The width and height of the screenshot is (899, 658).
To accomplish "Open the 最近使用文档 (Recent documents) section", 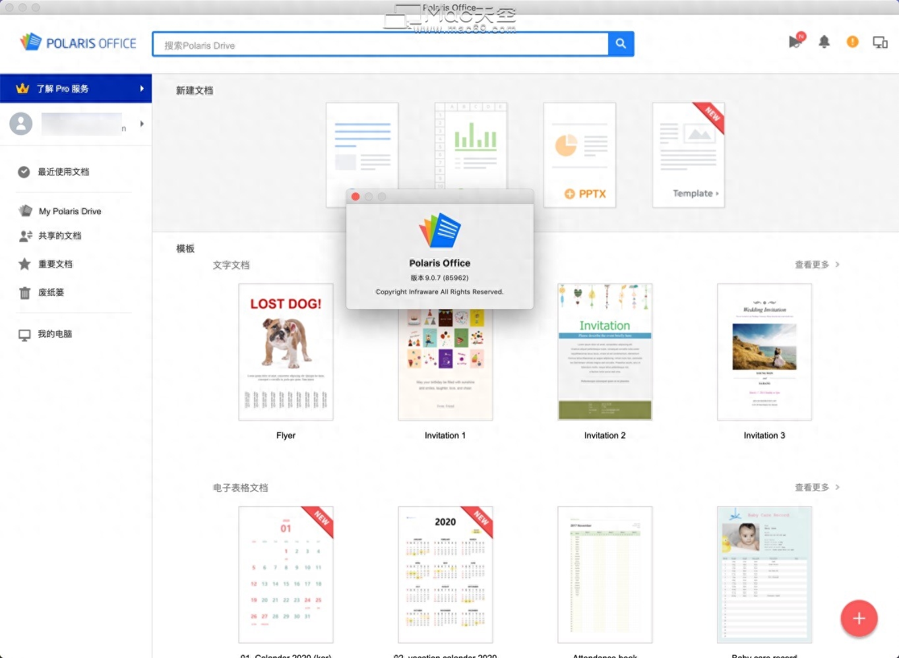I will click(x=63, y=171).
